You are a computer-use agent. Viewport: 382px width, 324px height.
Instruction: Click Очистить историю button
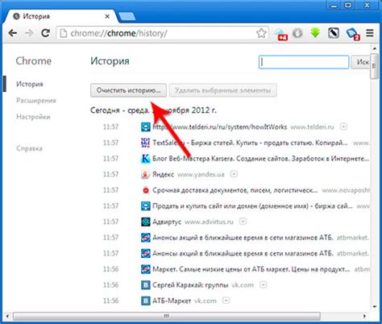tap(128, 90)
